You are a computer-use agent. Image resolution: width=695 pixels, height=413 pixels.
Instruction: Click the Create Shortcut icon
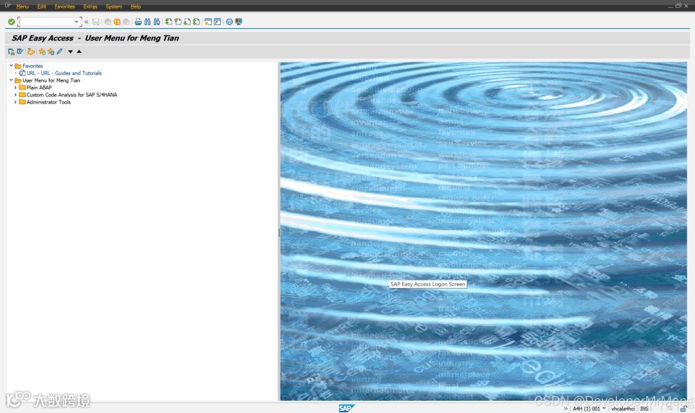tap(218, 22)
